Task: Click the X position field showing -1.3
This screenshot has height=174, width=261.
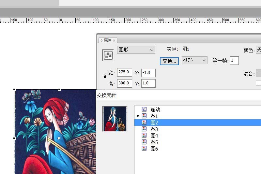Action: point(148,73)
